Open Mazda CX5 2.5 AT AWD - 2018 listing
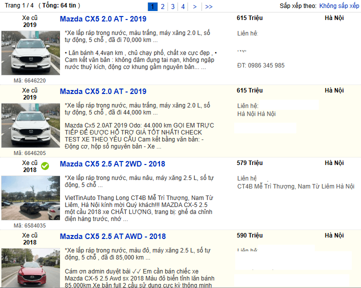The image size is (361, 288). click(112, 236)
